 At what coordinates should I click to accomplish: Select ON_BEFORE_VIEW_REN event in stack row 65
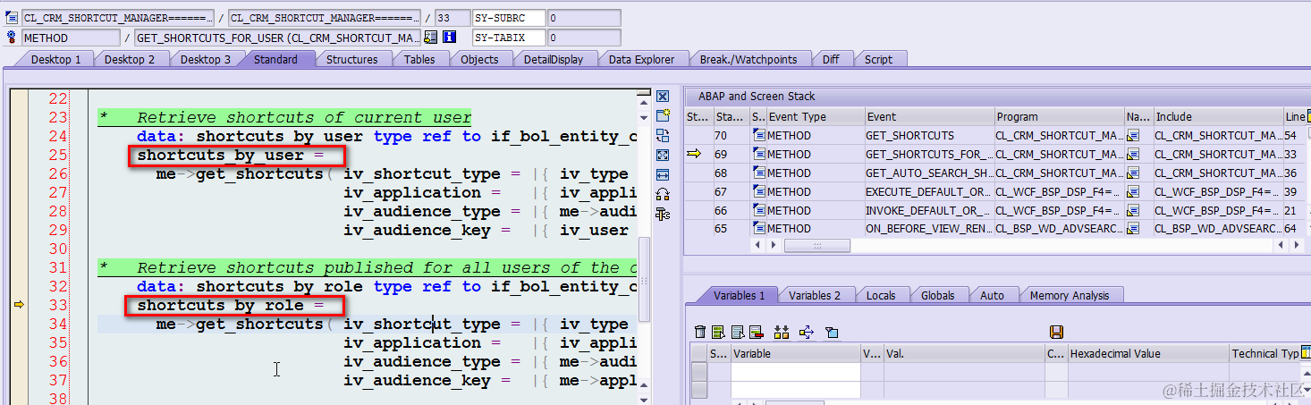click(x=929, y=229)
